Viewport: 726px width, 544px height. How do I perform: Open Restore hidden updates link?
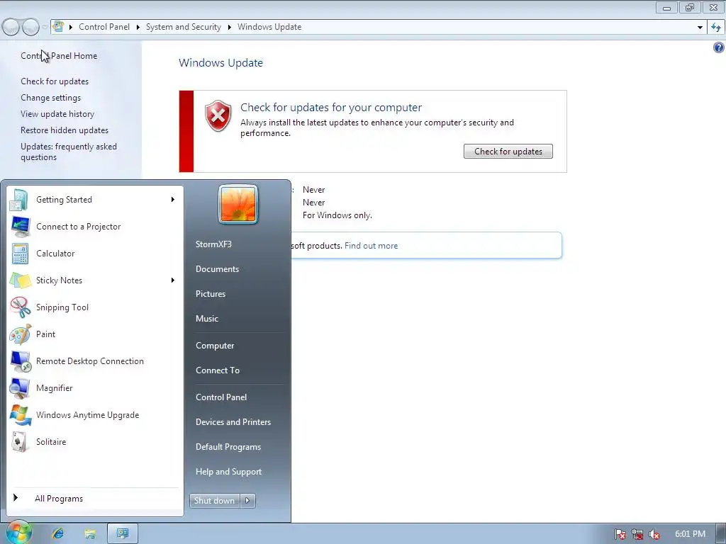point(65,130)
